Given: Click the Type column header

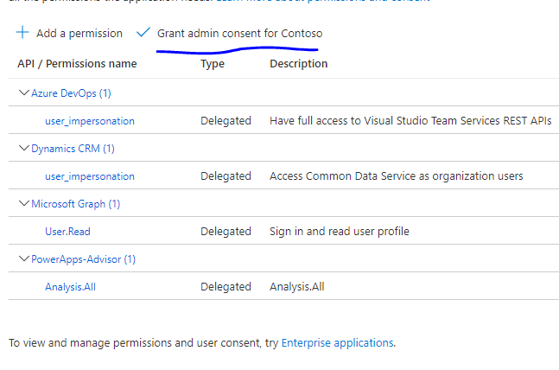Looking at the screenshot, I should click(213, 64).
